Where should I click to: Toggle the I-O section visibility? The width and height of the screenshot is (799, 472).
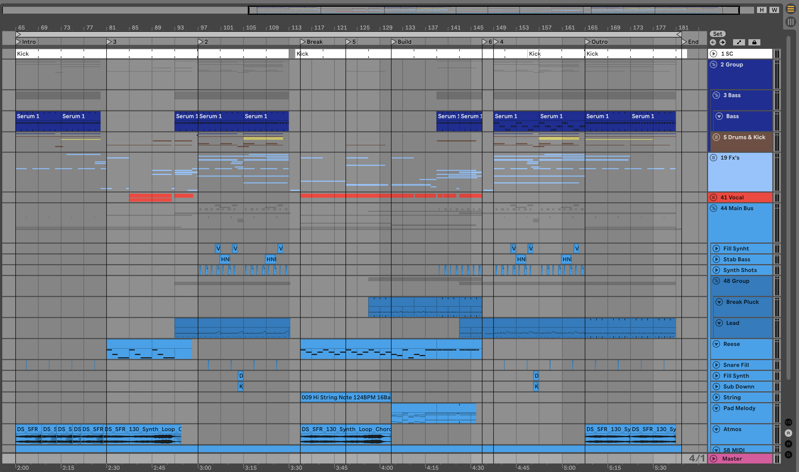coord(788,422)
